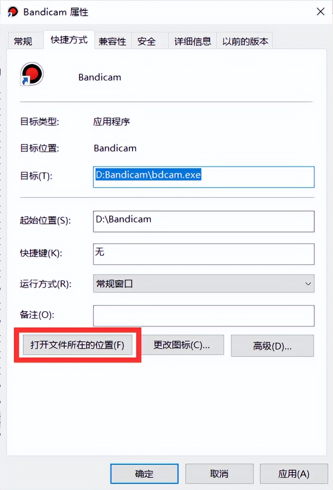This screenshot has width=333, height=490.
Task: Click the Bandicam shortcut icon
Action: click(x=32, y=74)
